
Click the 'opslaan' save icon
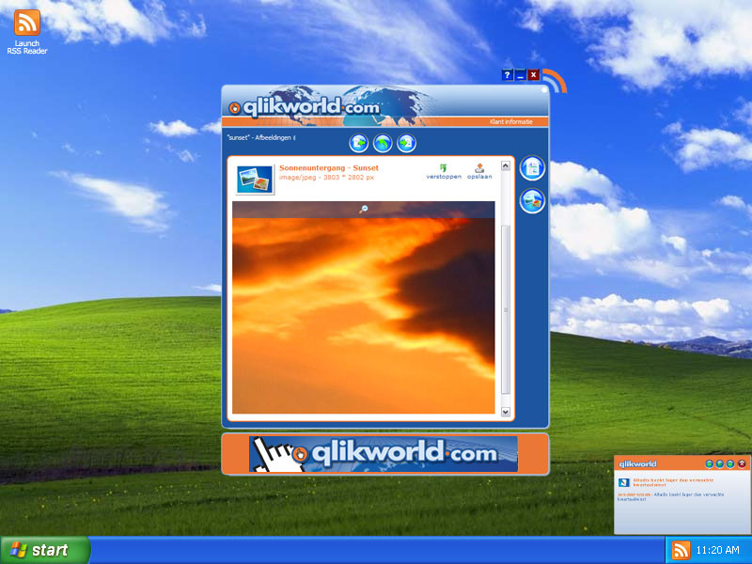coord(479,168)
